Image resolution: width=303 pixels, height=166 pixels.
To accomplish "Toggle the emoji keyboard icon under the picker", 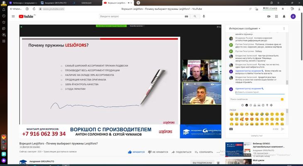I will point(231,129).
